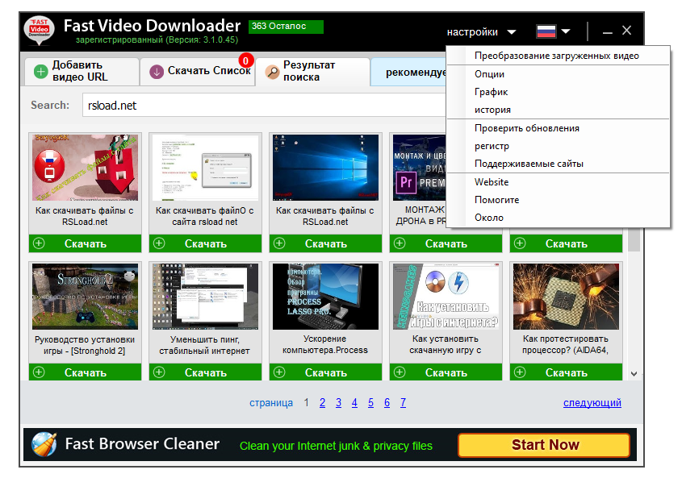Click plus icon under 'Как протестировать процессор' video
The image size is (682, 478).
coord(521,372)
